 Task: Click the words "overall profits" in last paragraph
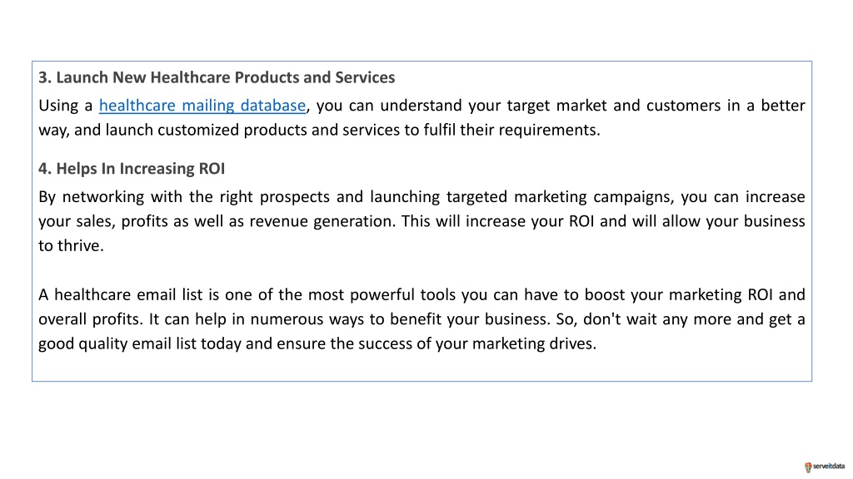coord(92,319)
